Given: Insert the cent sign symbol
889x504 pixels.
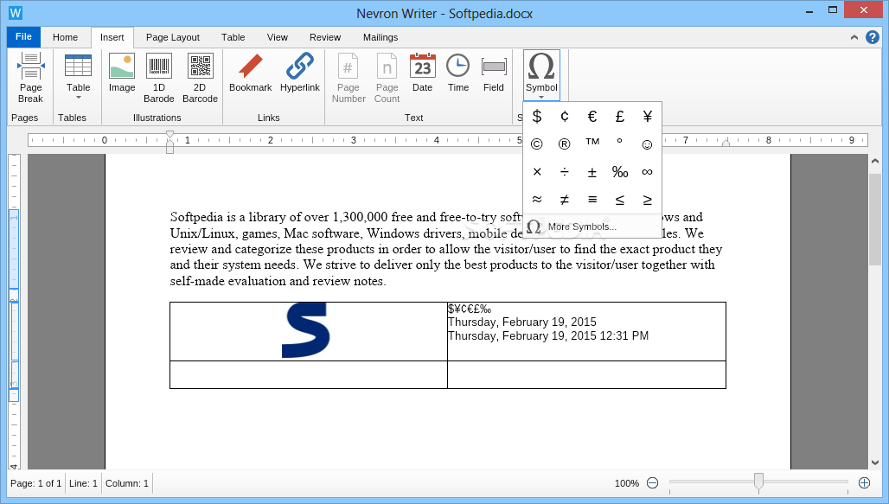Looking at the screenshot, I should click(565, 116).
